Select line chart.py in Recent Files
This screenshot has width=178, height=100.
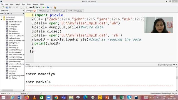13,78
